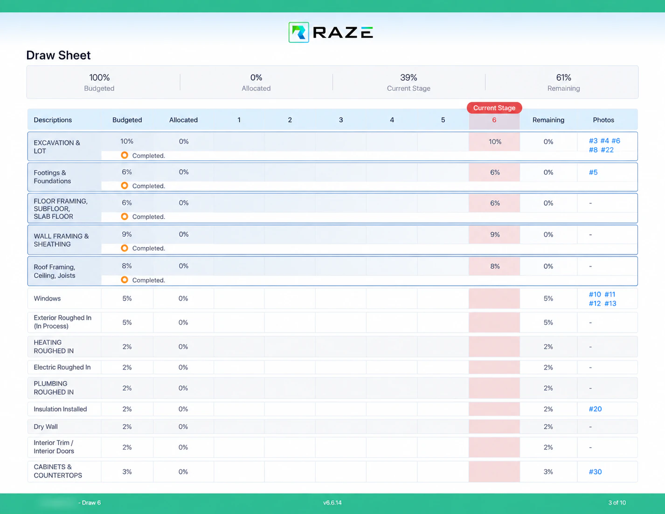Open photo link #20 for Insulation Installed
This screenshot has height=514, width=665.
coord(596,409)
